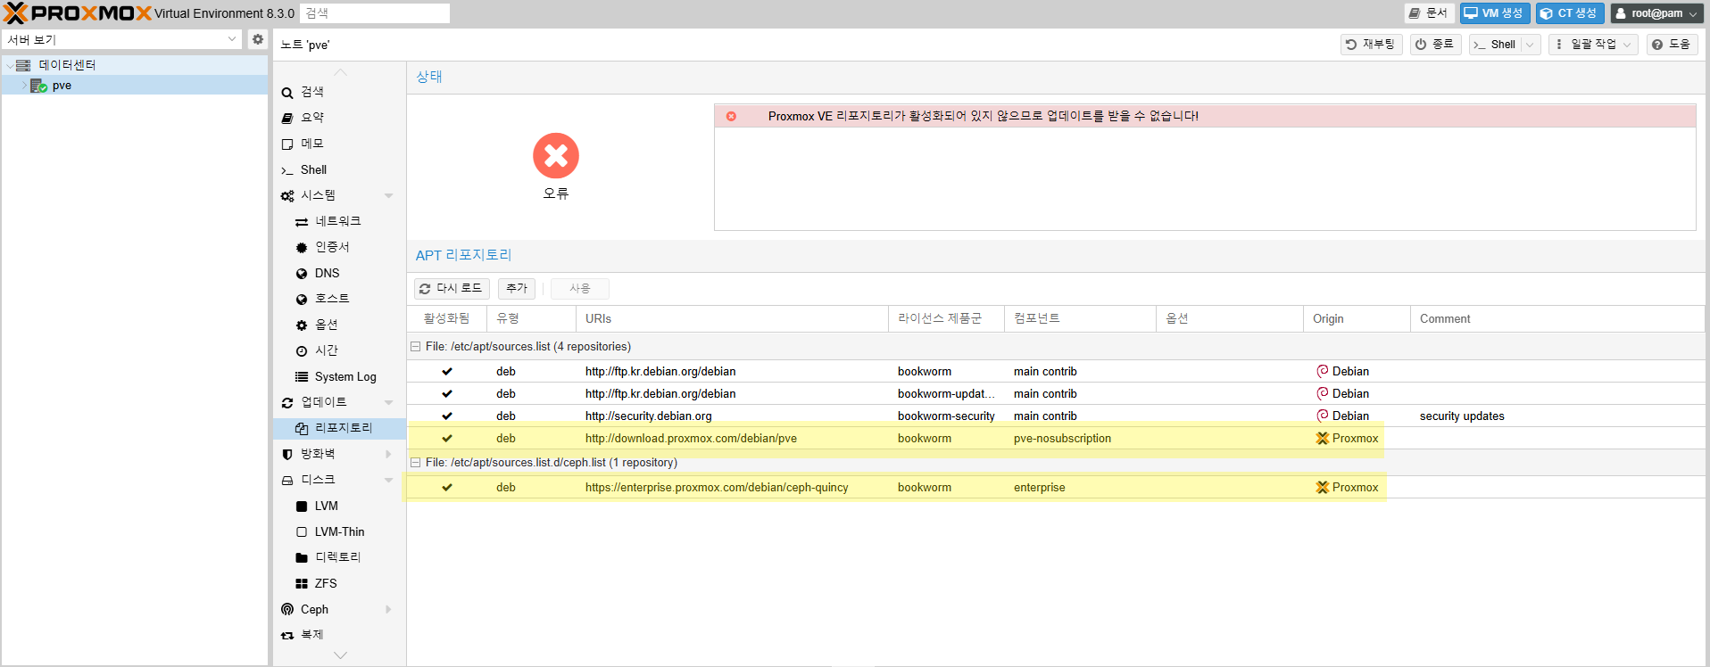This screenshot has width=1710, height=667.
Task: Click the 도움 help button
Action: (1672, 45)
